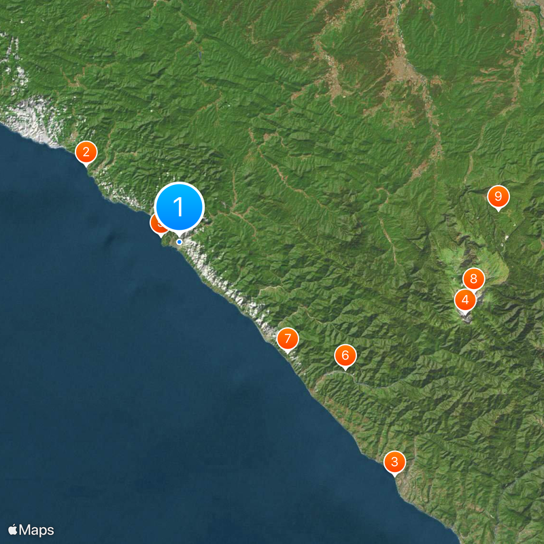Choose orange pin number 6
The height and width of the screenshot is (544, 544).
345,356
